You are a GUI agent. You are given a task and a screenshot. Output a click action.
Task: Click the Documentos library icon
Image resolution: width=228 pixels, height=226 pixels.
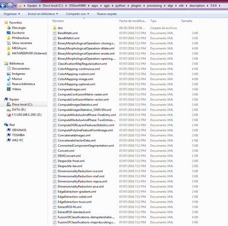coord(9,68)
